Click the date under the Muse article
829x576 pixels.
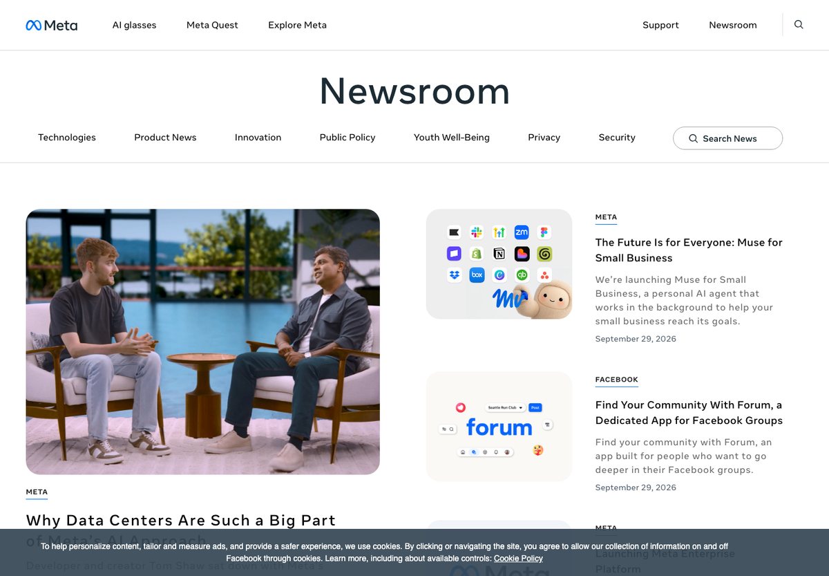636,339
